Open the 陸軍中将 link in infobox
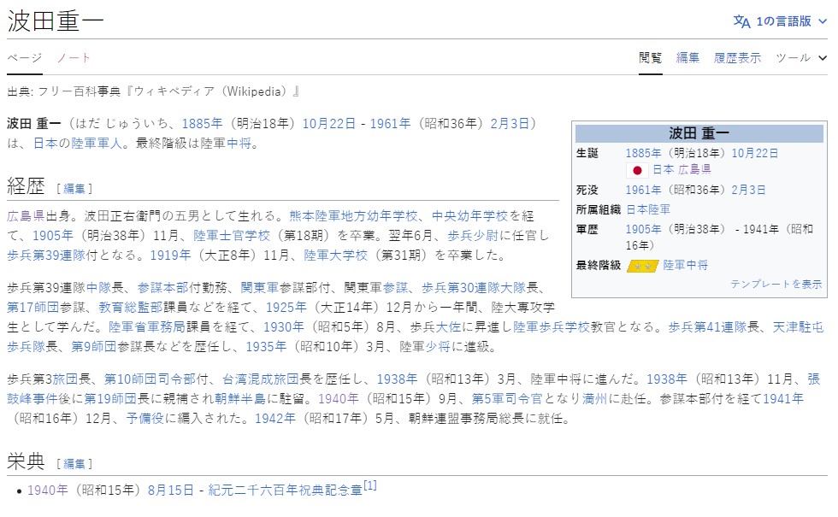 (x=685, y=266)
